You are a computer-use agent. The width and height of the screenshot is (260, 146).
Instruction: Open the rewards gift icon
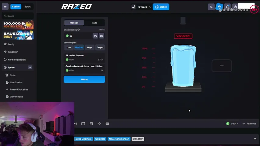pyautogui.click(x=219, y=7)
